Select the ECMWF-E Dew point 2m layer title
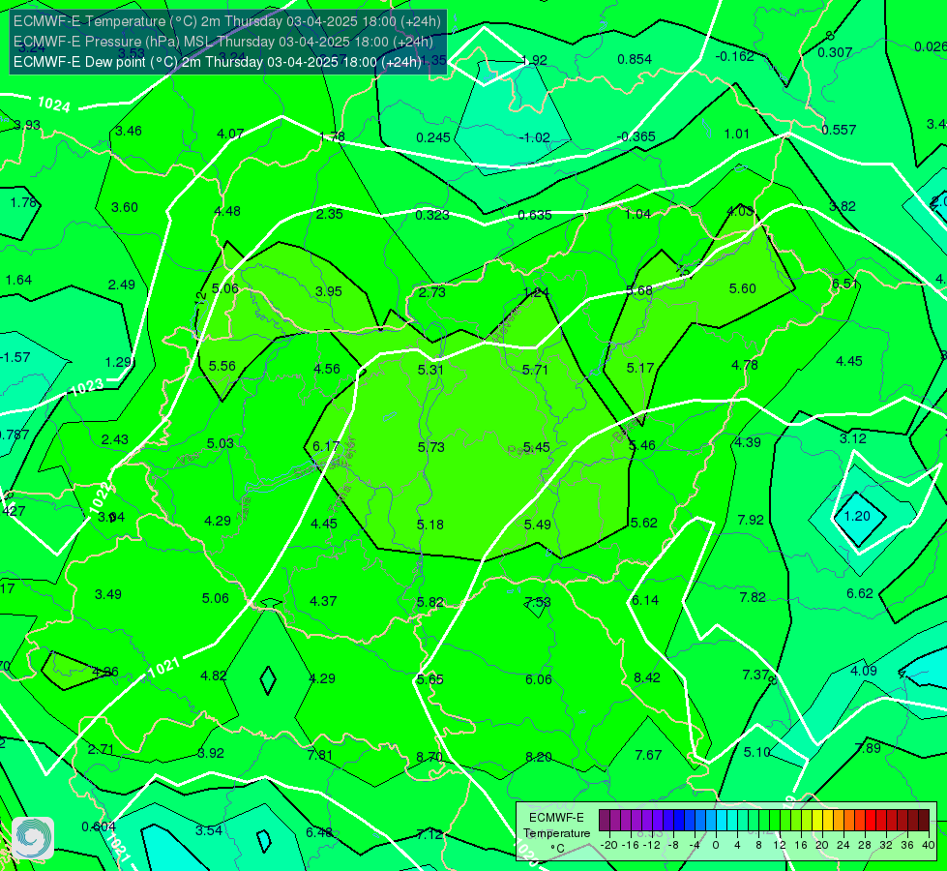 tap(218, 62)
